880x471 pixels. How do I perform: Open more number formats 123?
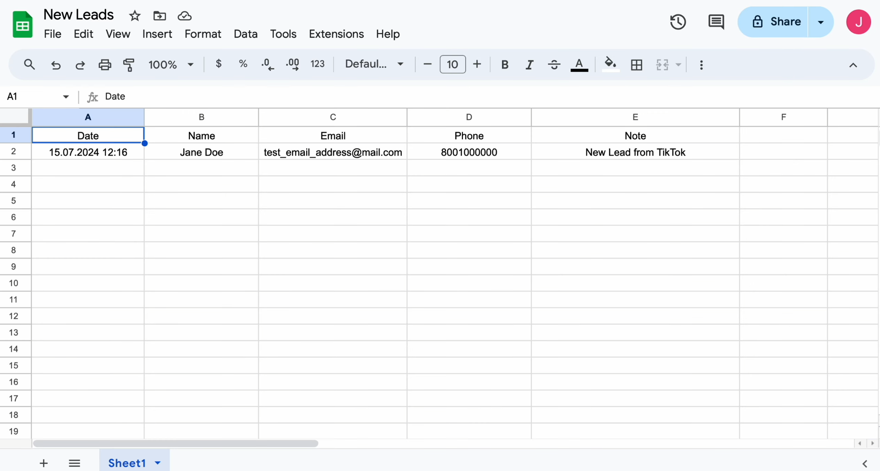317,64
